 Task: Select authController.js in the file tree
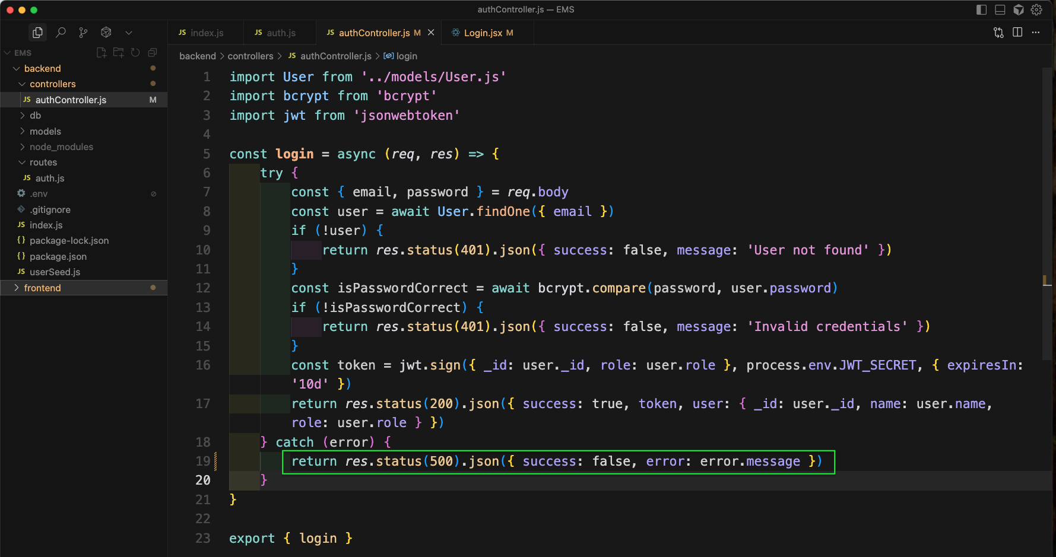point(84,100)
